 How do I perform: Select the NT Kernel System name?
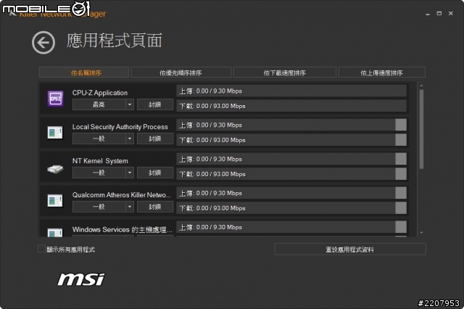coord(100,161)
